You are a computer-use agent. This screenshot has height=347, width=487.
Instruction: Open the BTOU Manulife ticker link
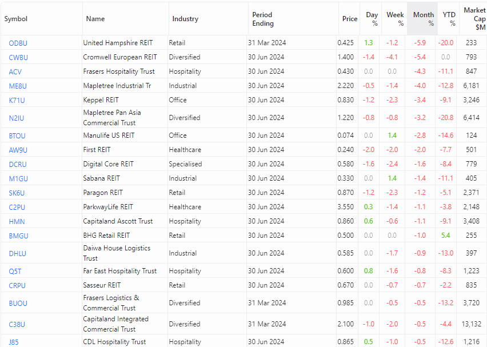click(17, 135)
